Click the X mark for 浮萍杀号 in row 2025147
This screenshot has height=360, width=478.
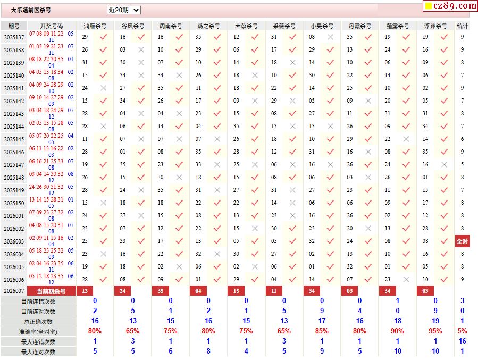pos(444,164)
